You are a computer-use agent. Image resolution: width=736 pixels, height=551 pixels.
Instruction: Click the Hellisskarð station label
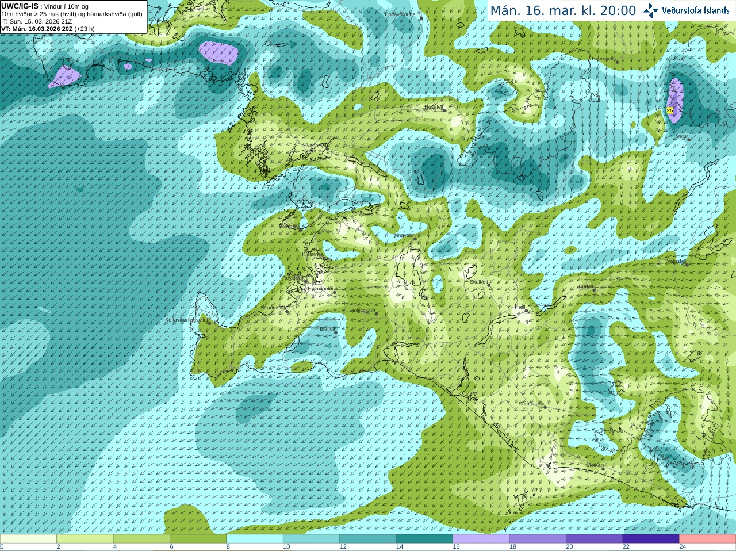coord(363,311)
